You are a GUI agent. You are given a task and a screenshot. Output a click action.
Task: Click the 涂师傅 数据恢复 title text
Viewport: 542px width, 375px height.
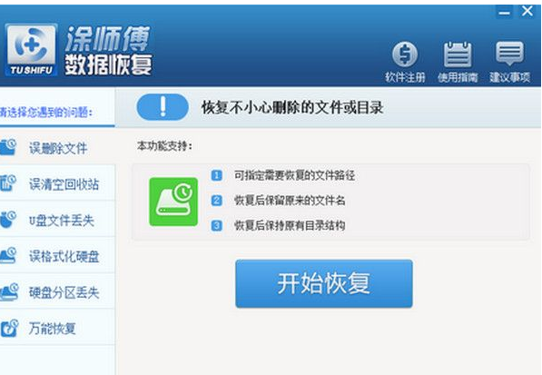(x=108, y=51)
